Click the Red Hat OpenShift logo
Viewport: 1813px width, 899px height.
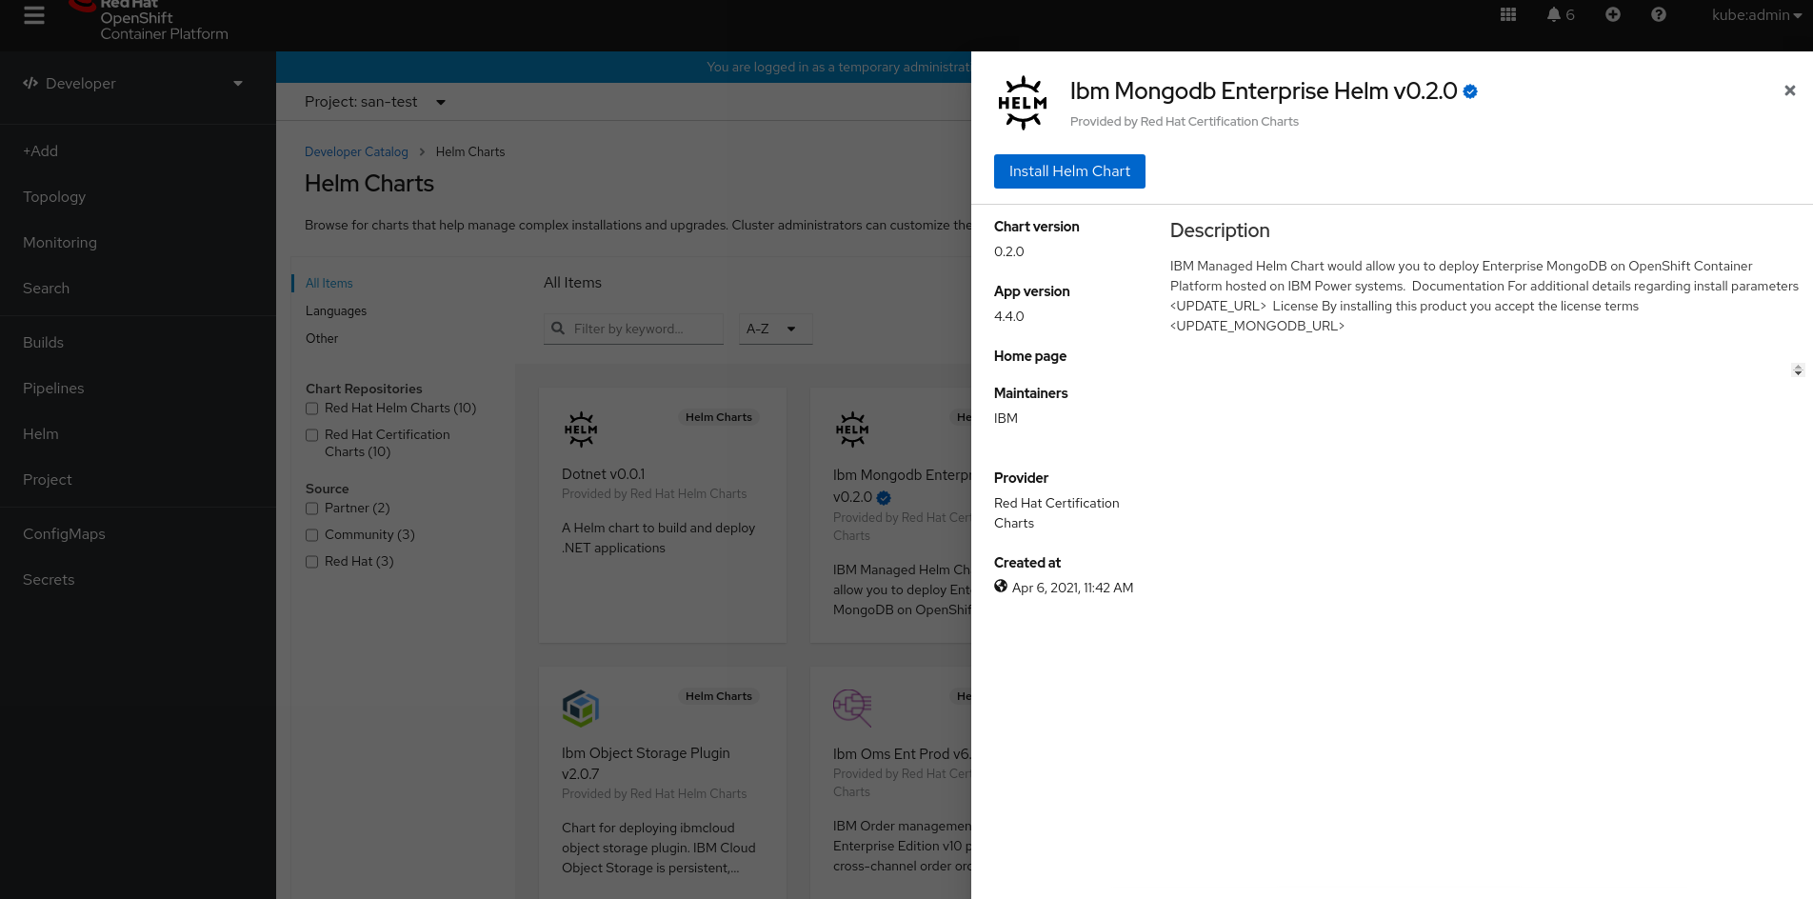(x=149, y=19)
